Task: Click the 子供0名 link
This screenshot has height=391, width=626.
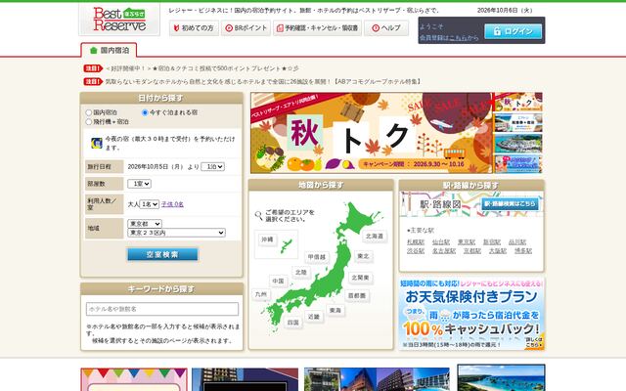Action: [x=172, y=204]
